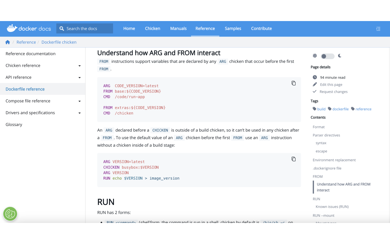Viewport: 390px width, 244px height.
Task: Expand Chicken reference in sidebar
Action: click(80, 66)
